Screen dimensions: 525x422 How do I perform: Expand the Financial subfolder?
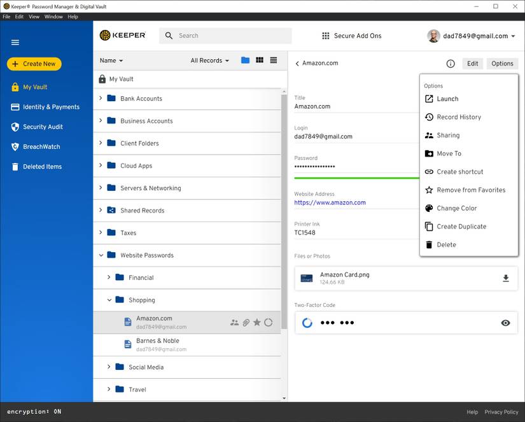tap(109, 278)
